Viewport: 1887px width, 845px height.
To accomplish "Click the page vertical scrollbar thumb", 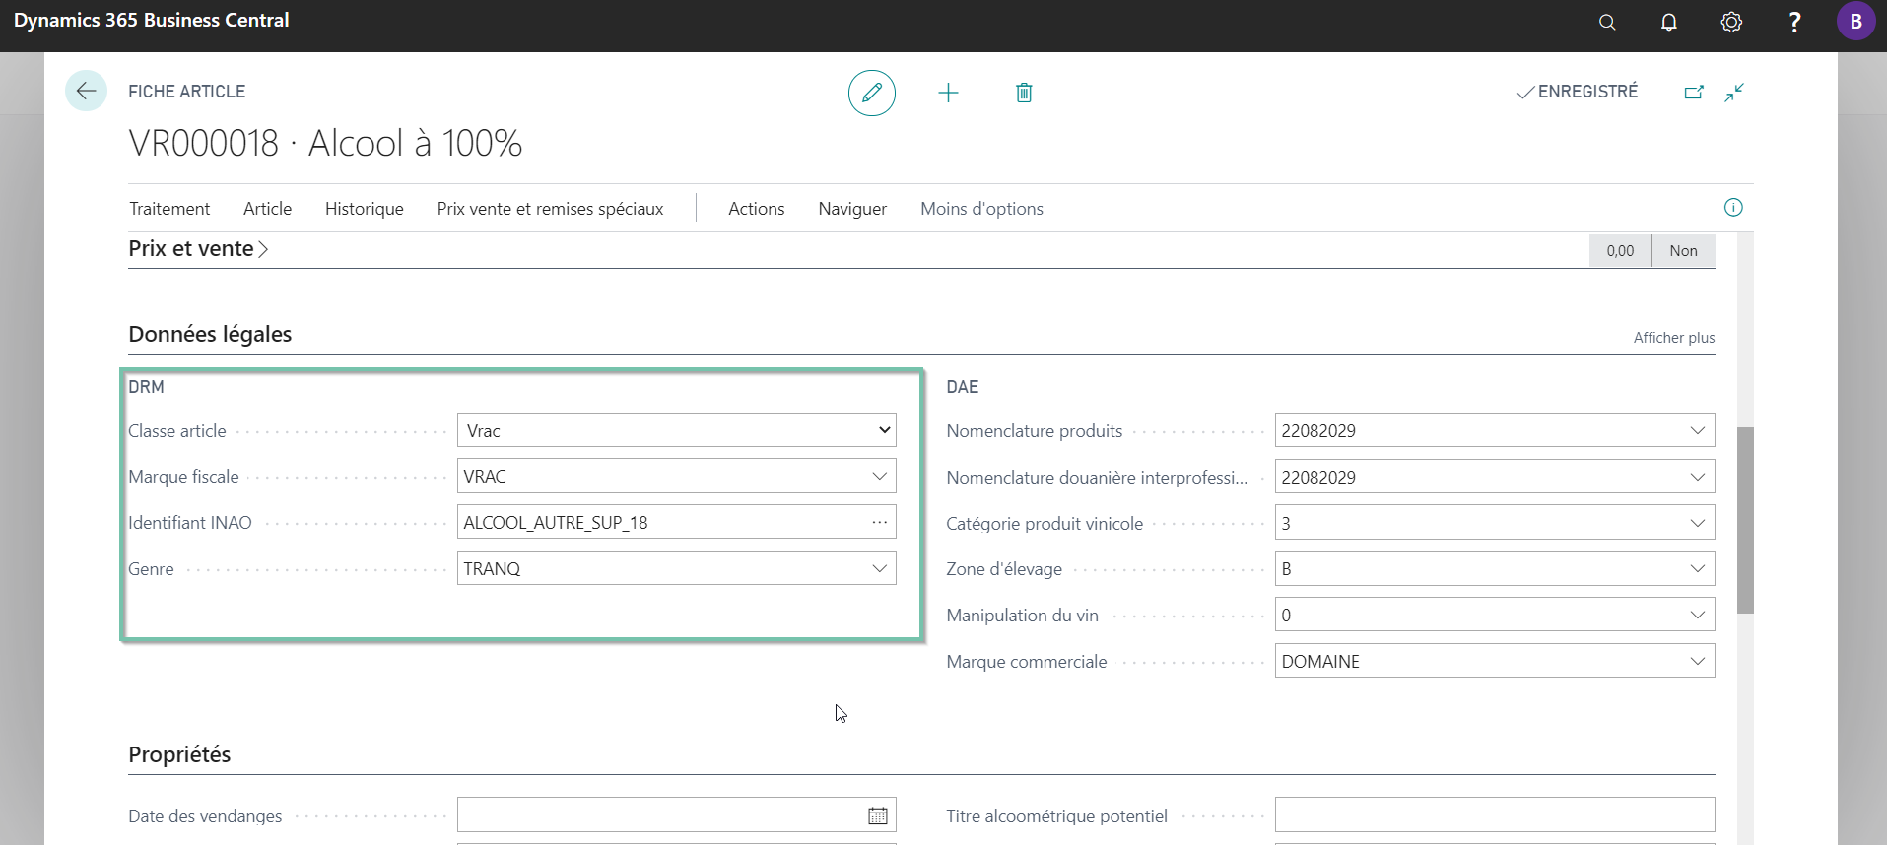I will [x=1745, y=520].
